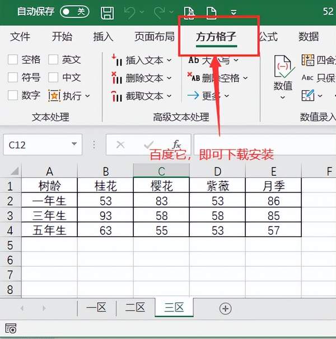Check the 空格 checkbox
The width and height of the screenshot is (336, 339).
point(12,59)
